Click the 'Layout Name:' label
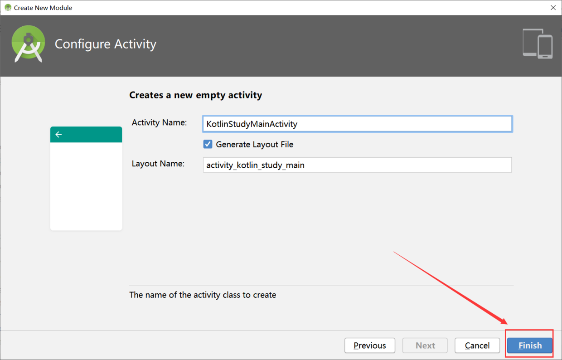 [158, 164]
